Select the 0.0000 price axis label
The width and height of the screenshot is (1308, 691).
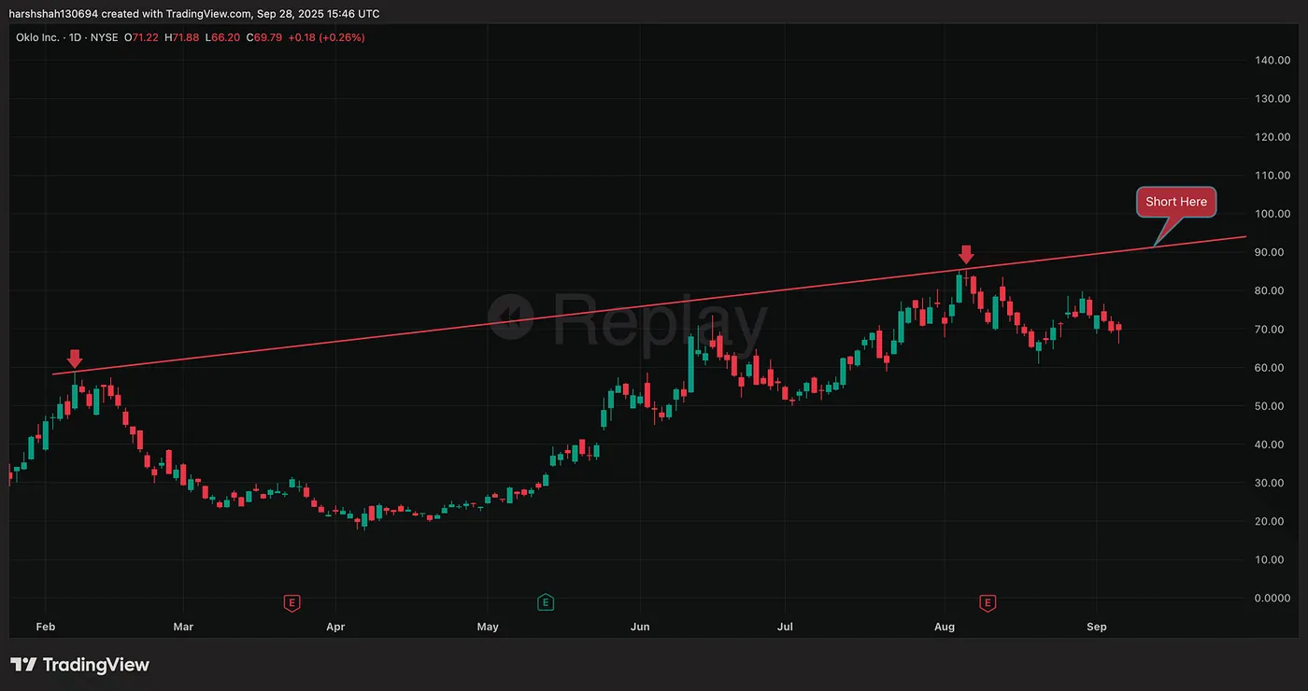[x=1272, y=598]
